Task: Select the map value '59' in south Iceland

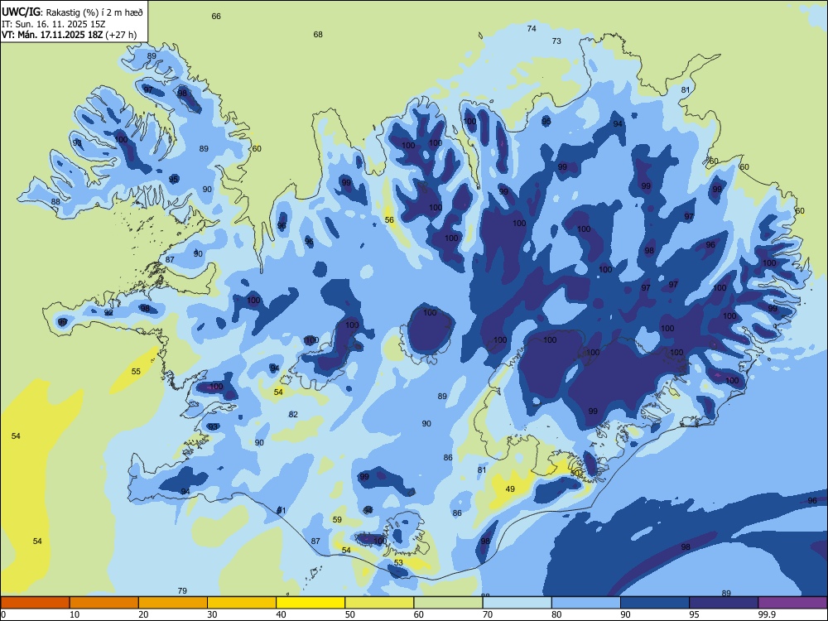Action: (338, 520)
